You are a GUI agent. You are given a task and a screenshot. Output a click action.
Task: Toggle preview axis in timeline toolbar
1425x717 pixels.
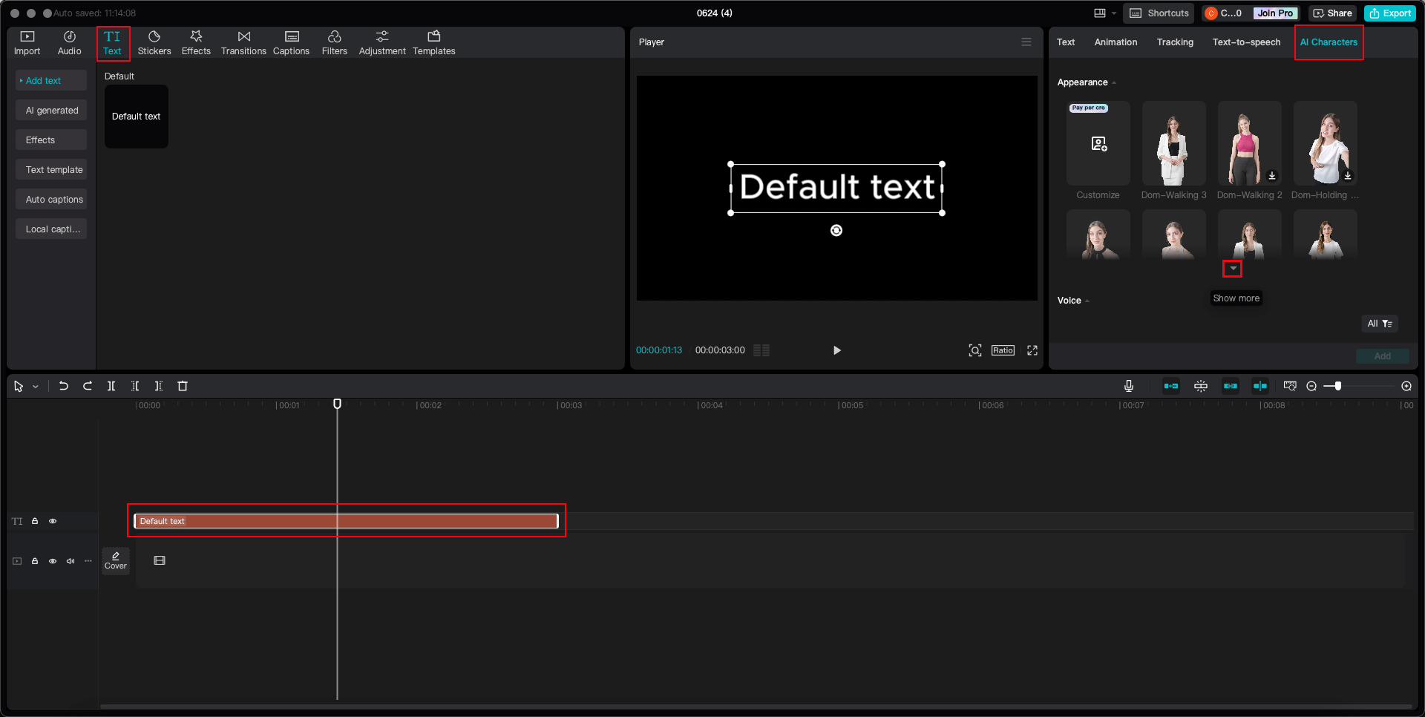[1260, 386]
